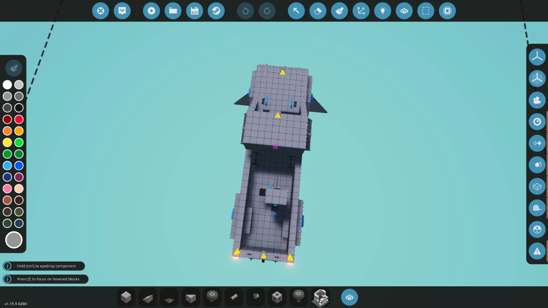This screenshot has width=548, height=308.
Task: Open the dashed selection area tool
Action: tap(426, 11)
